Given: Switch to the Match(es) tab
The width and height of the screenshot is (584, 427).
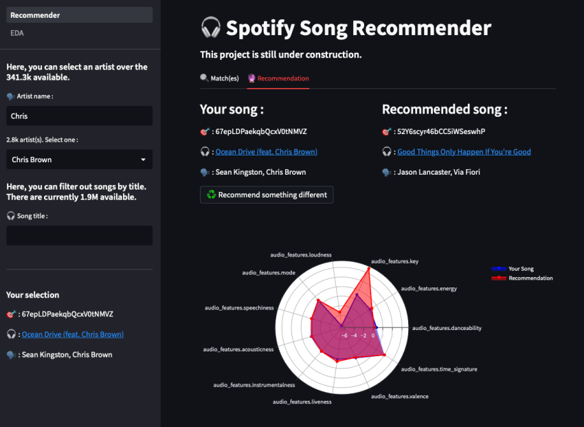Looking at the screenshot, I should tap(220, 78).
